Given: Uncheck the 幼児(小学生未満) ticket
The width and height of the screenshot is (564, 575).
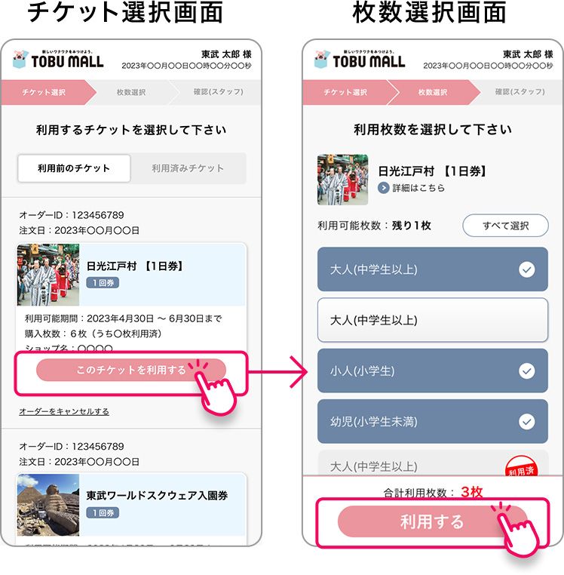Looking at the screenshot, I should point(433,421).
